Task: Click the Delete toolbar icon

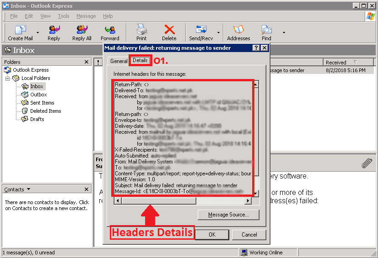Action: click(x=169, y=30)
